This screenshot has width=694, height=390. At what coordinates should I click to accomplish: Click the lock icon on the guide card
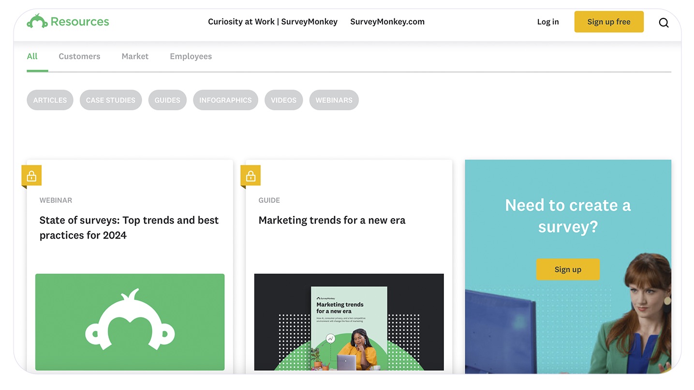coord(251,176)
